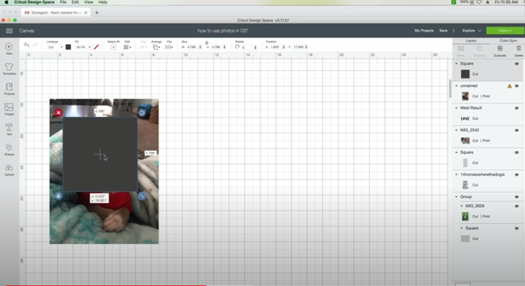Viewport: 525px width, 286px height.
Task: Open the View menu
Action: point(88,2)
